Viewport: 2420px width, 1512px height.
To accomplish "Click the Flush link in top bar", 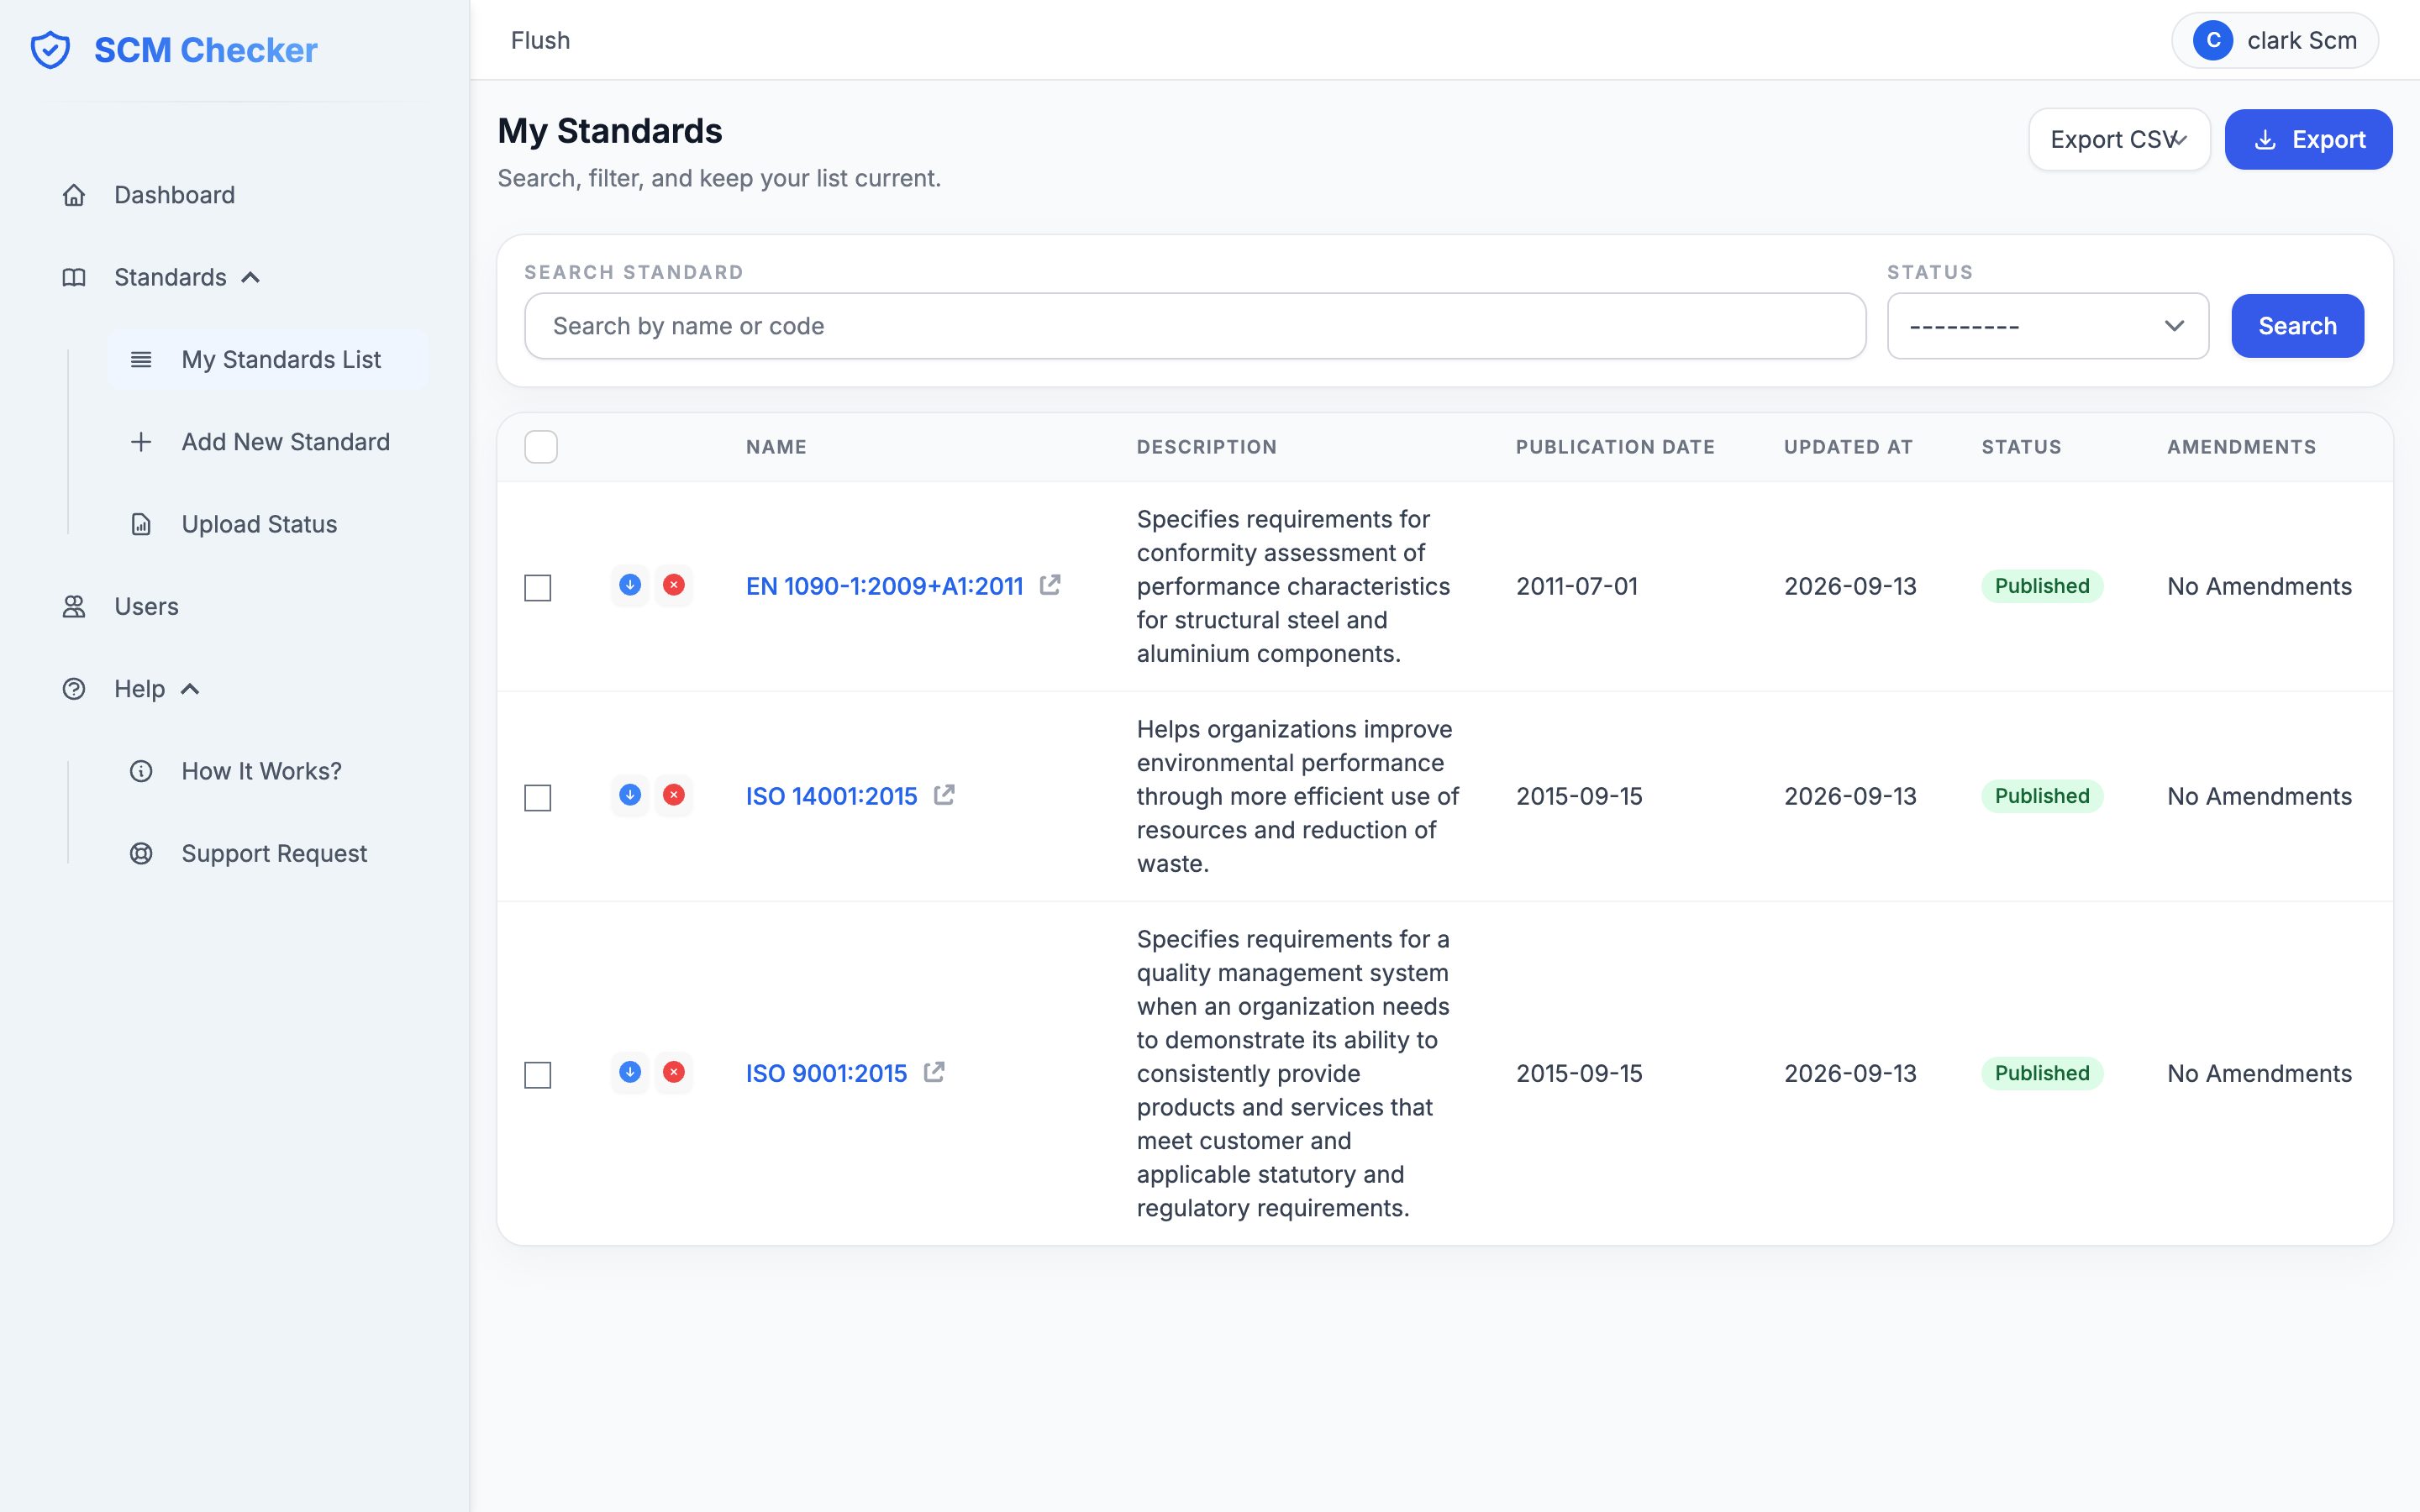I will (x=540, y=41).
